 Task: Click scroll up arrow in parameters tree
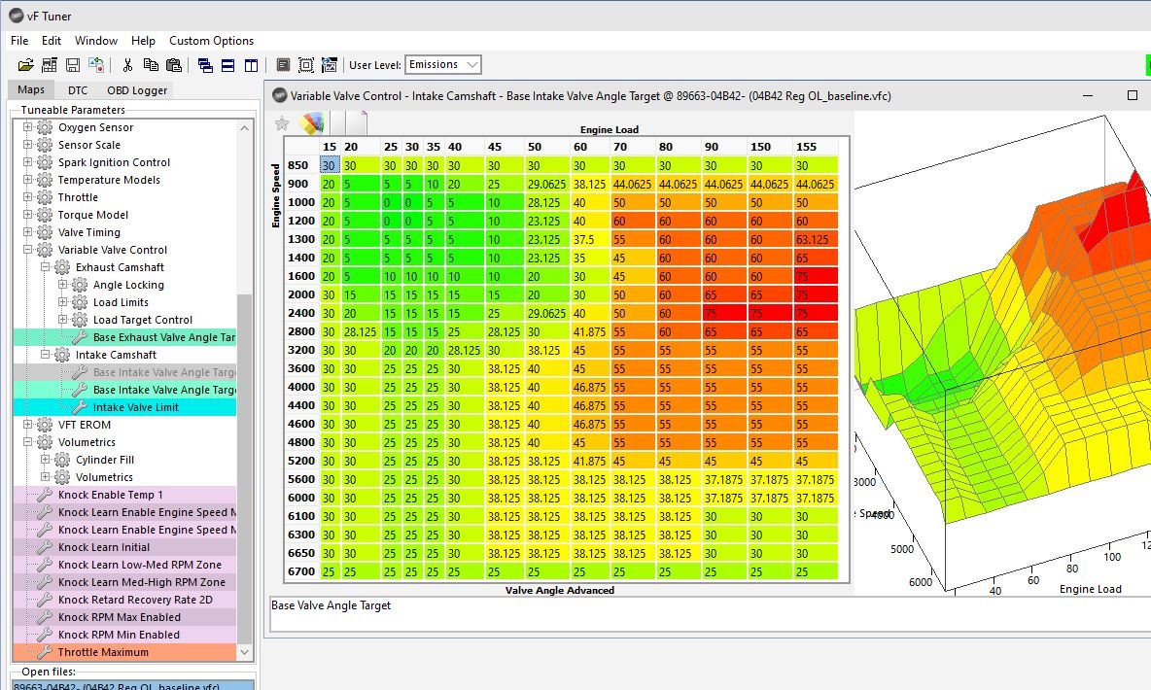[244, 127]
